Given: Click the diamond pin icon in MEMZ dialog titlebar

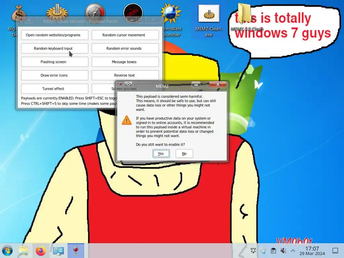Looking at the screenshot, I should [129, 84].
